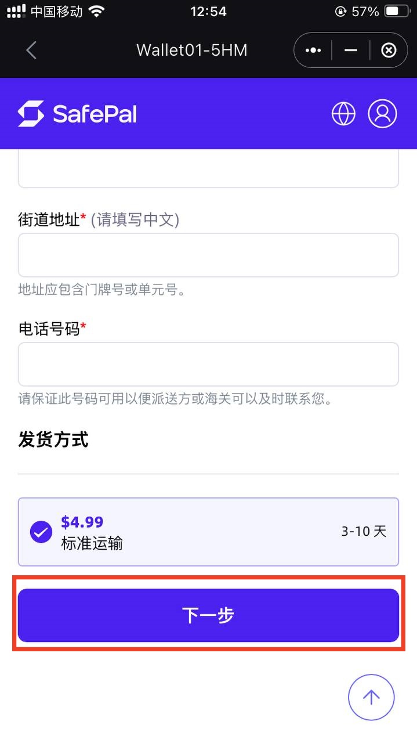Focus the 电话号码 input field
This screenshot has height=743, width=417.
pos(208,365)
